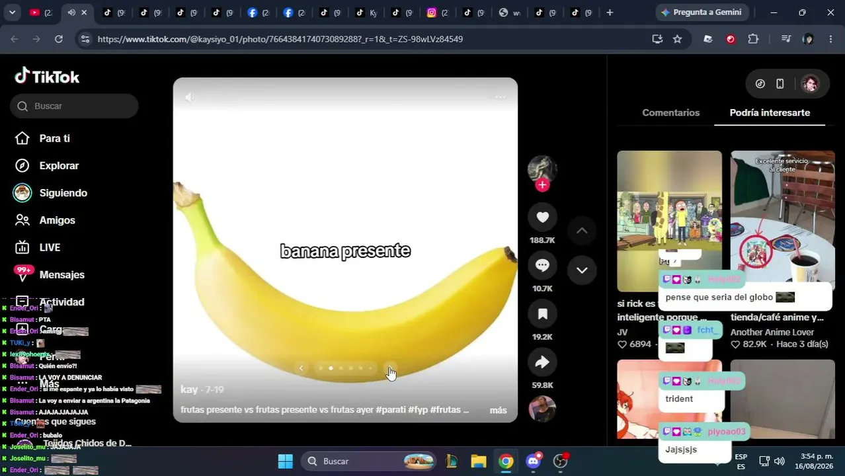Open the creator's profile avatar beside video
Viewport: 845px width, 476px height.
(x=542, y=169)
